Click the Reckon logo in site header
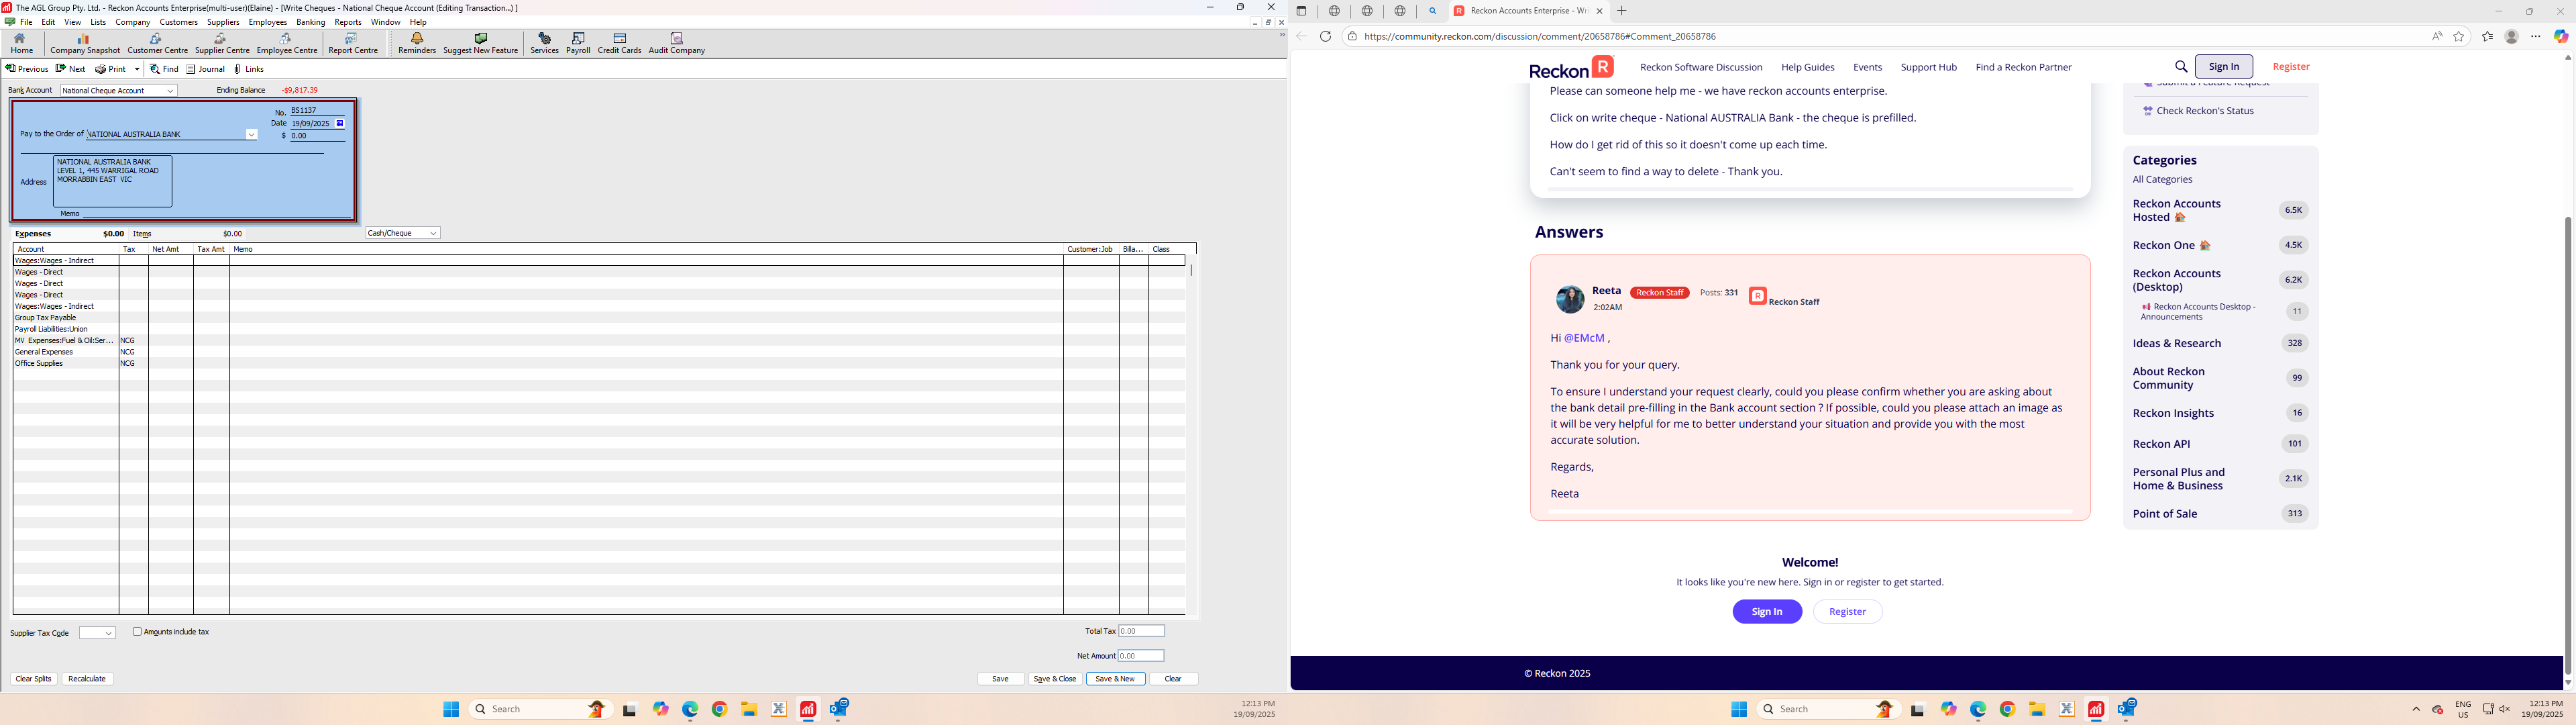This screenshot has width=2576, height=725. [x=1571, y=67]
